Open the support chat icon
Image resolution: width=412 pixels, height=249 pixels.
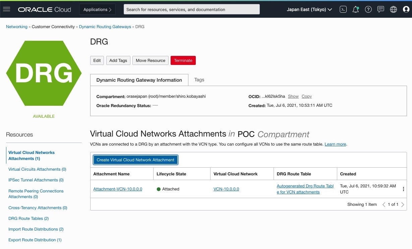(381, 9)
